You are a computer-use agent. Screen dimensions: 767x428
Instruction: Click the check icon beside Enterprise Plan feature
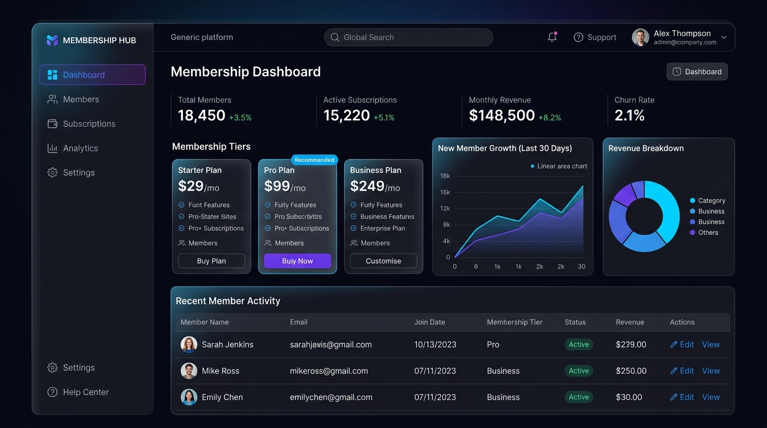pyautogui.click(x=353, y=228)
